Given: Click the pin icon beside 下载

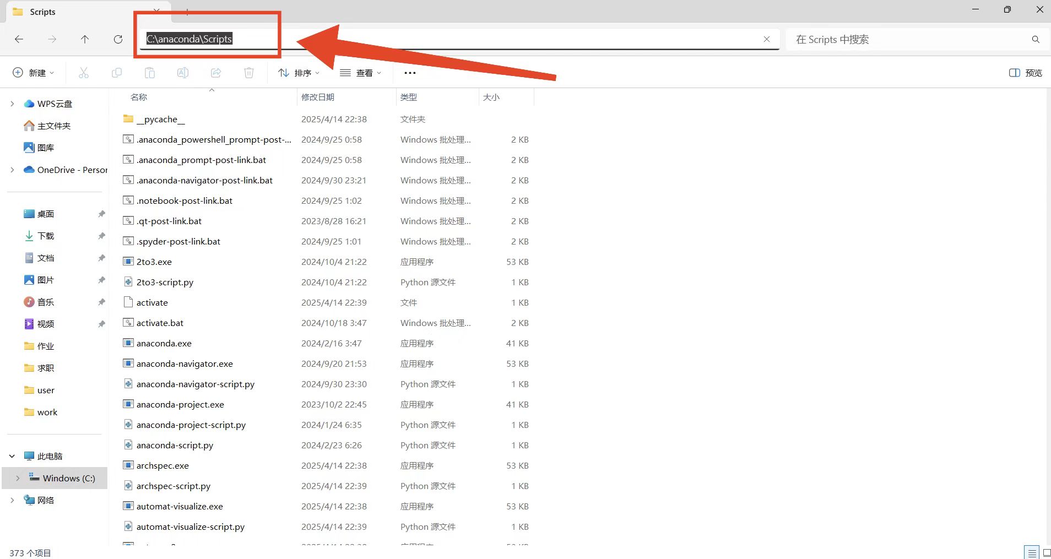Looking at the screenshot, I should click(x=101, y=236).
